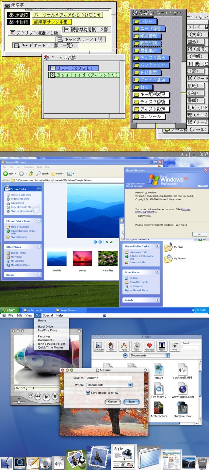Select the Sunset thumbnail

point(82,260)
